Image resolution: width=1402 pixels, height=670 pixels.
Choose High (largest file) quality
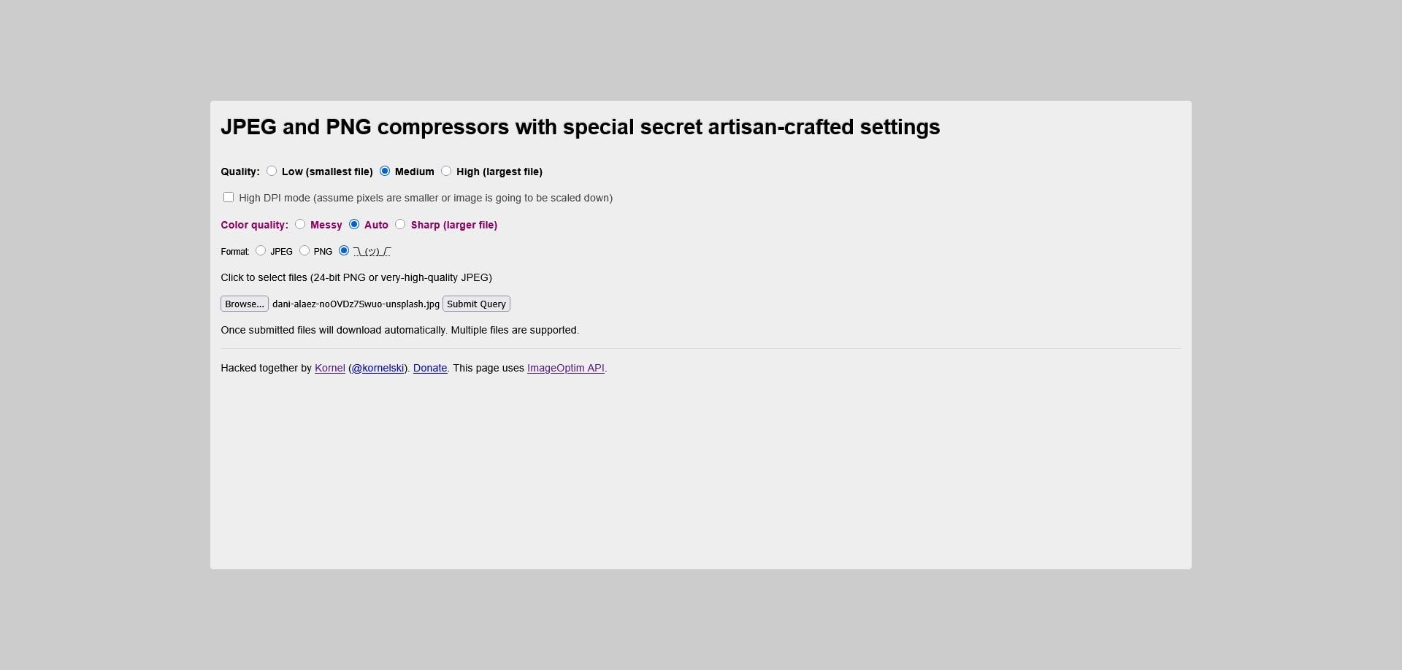point(446,172)
